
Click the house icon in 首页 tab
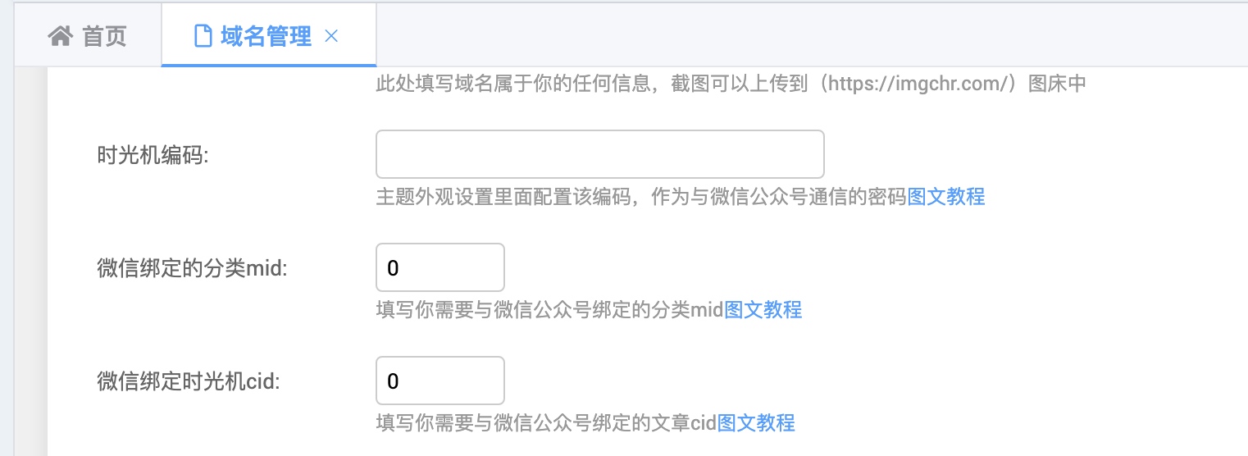click(61, 37)
